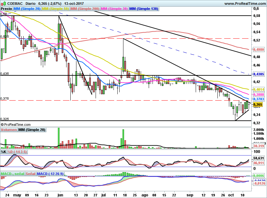
Task: Click the 0,42 price axis label
Action: point(257,82)
